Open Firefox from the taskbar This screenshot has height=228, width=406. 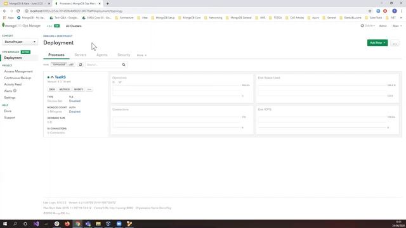(67, 224)
